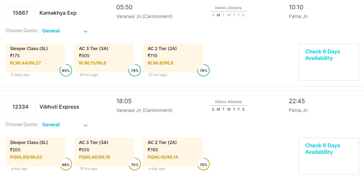Open General quota selector for train 15667
The height and width of the screenshot is (178, 364).
click(x=51, y=31)
